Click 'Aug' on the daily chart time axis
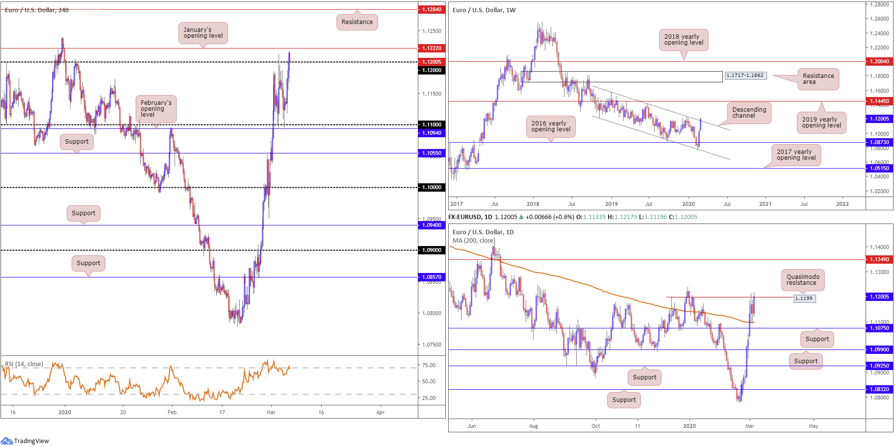 pyautogui.click(x=534, y=426)
